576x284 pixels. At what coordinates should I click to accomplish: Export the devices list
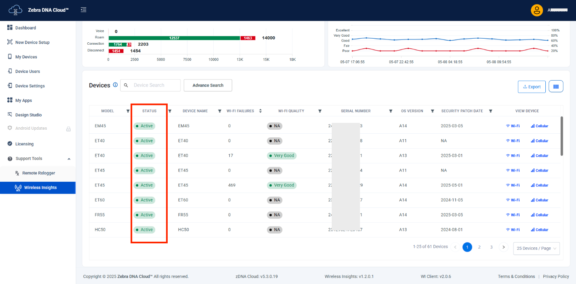pyautogui.click(x=532, y=87)
